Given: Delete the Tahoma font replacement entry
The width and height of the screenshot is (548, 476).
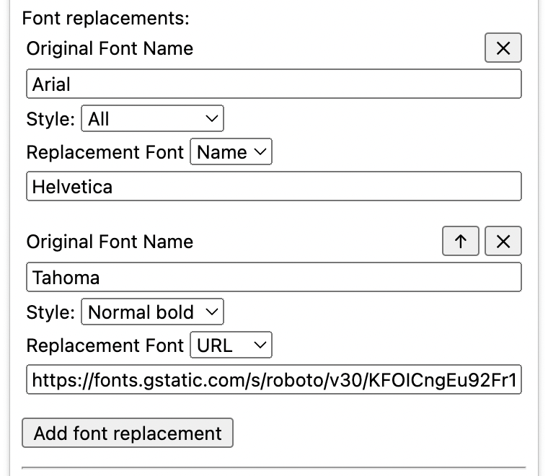Looking at the screenshot, I should (503, 242).
